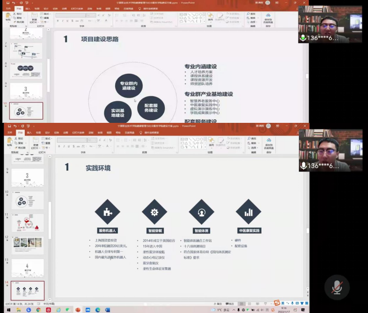Open File (文件) tab in lower PowerPoint window
Viewport: 368px width, 313px height.
pos(9,133)
